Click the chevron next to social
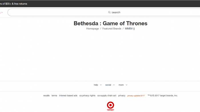Image resolution: width=200 pixels, height=112 pixels. point(114,85)
